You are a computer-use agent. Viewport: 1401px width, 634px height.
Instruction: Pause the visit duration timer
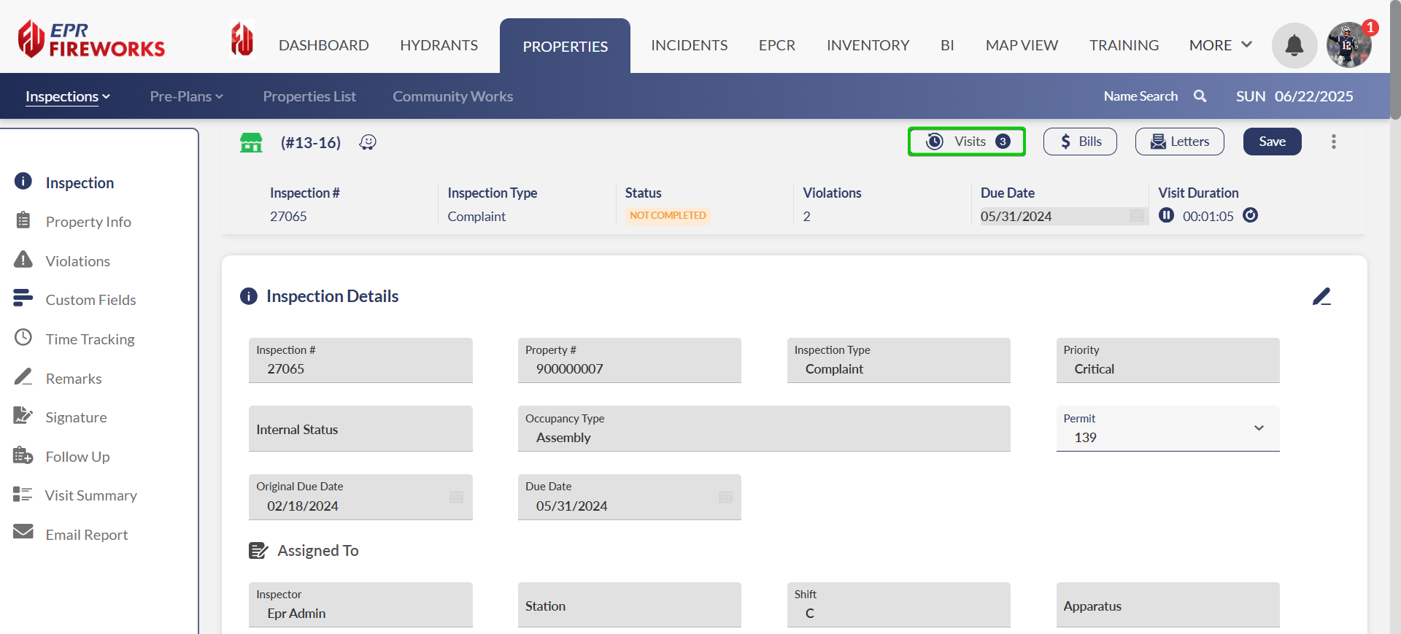click(x=1166, y=215)
